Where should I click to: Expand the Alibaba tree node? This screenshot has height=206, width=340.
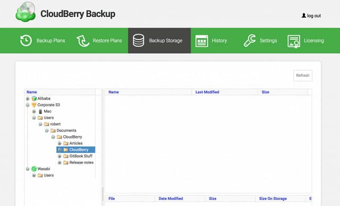click(28, 98)
